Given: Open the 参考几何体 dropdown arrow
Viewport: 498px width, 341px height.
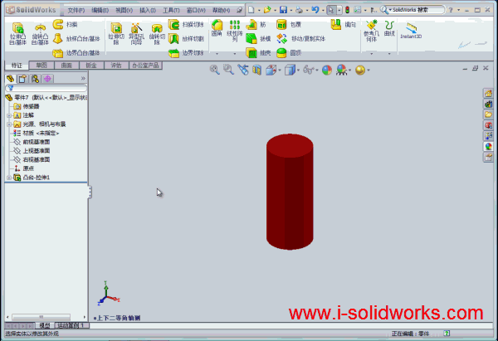Looking at the screenshot, I should click(x=371, y=54).
